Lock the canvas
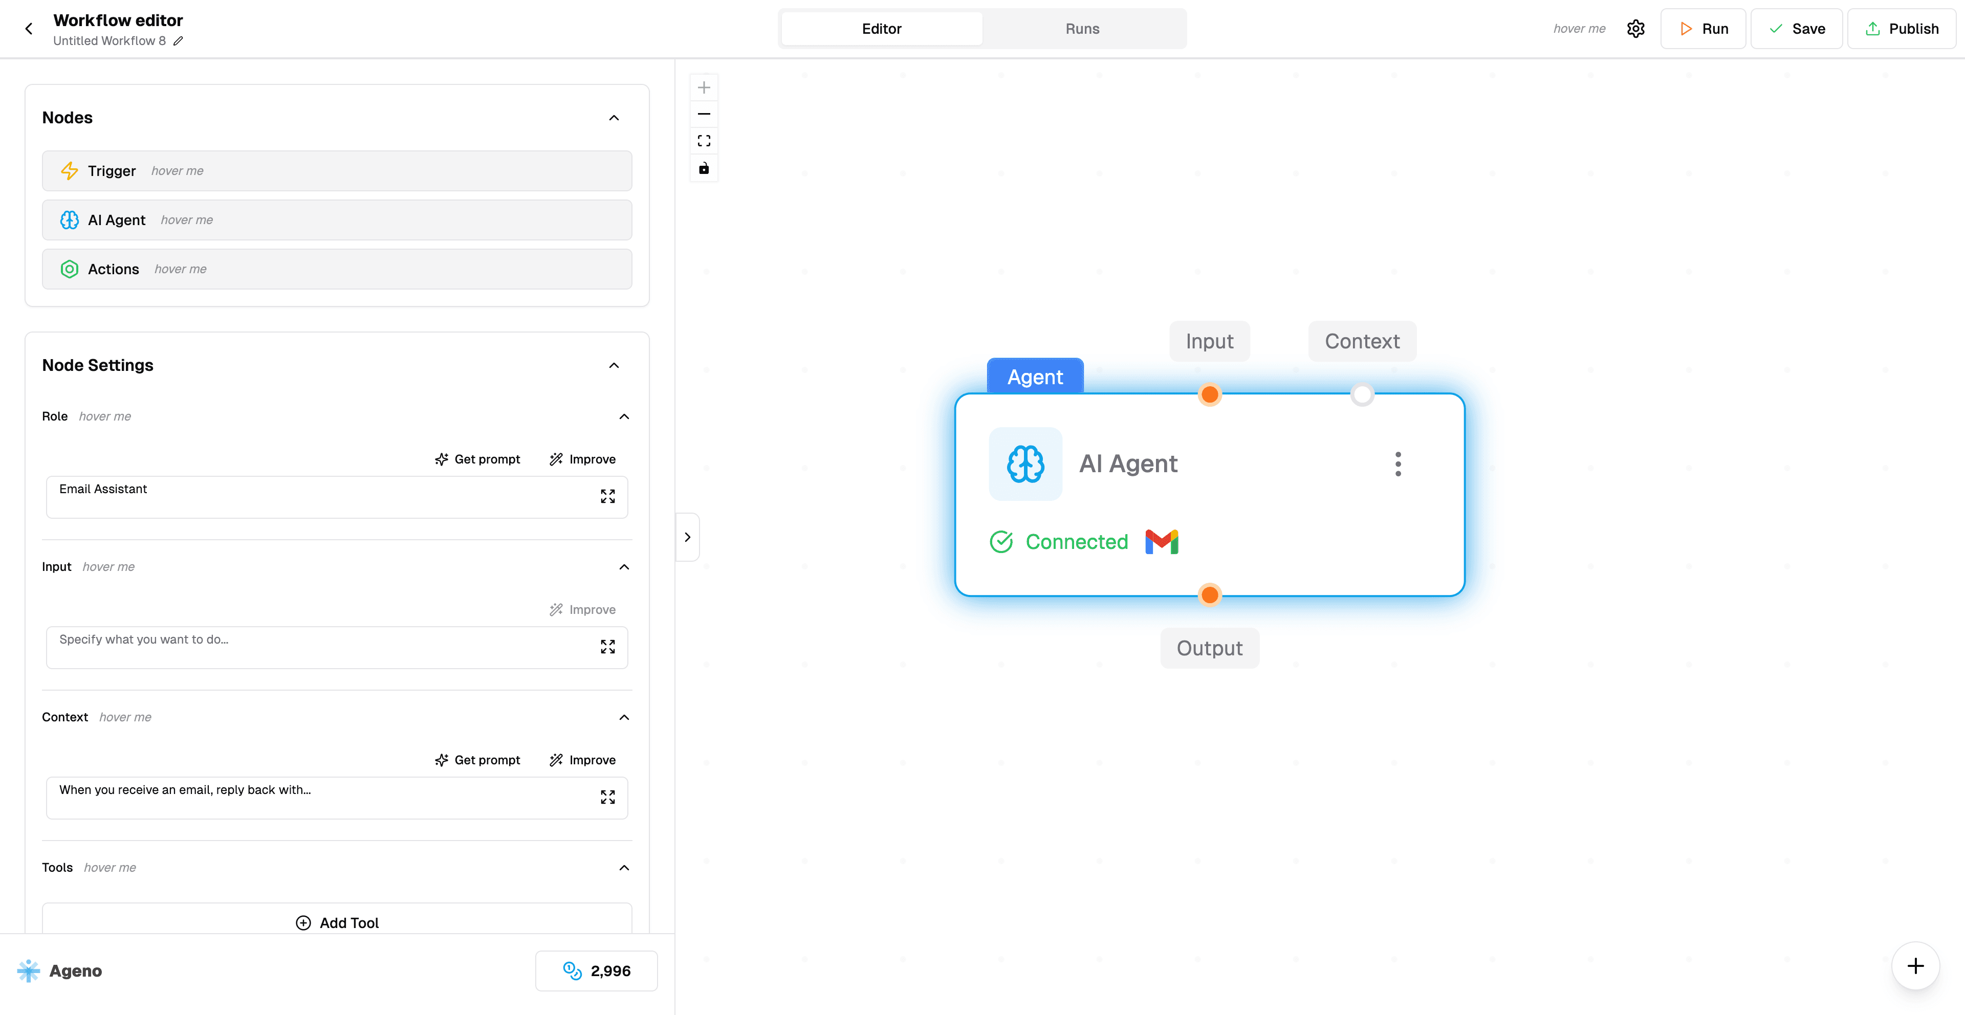Screen dimensions: 1965x1015 (x=704, y=168)
